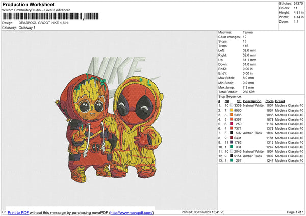This screenshot has height=216, width=306.
Task: Click the yellow swatch with 9960 stitches
Action: click(232, 110)
